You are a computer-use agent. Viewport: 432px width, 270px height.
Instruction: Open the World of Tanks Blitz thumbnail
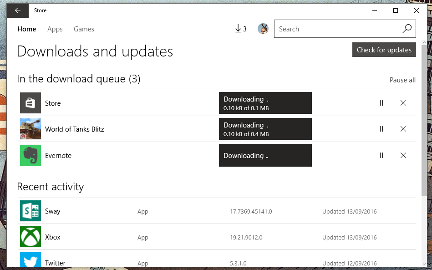(x=30, y=129)
